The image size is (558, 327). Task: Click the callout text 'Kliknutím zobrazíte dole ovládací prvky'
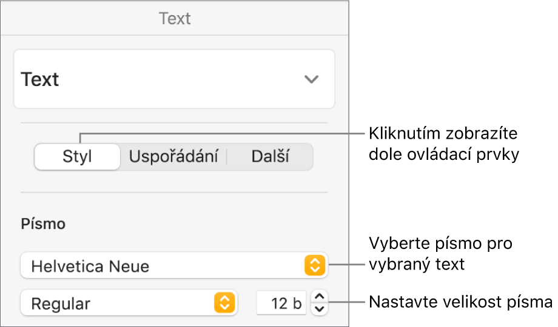[x=443, y=144]
